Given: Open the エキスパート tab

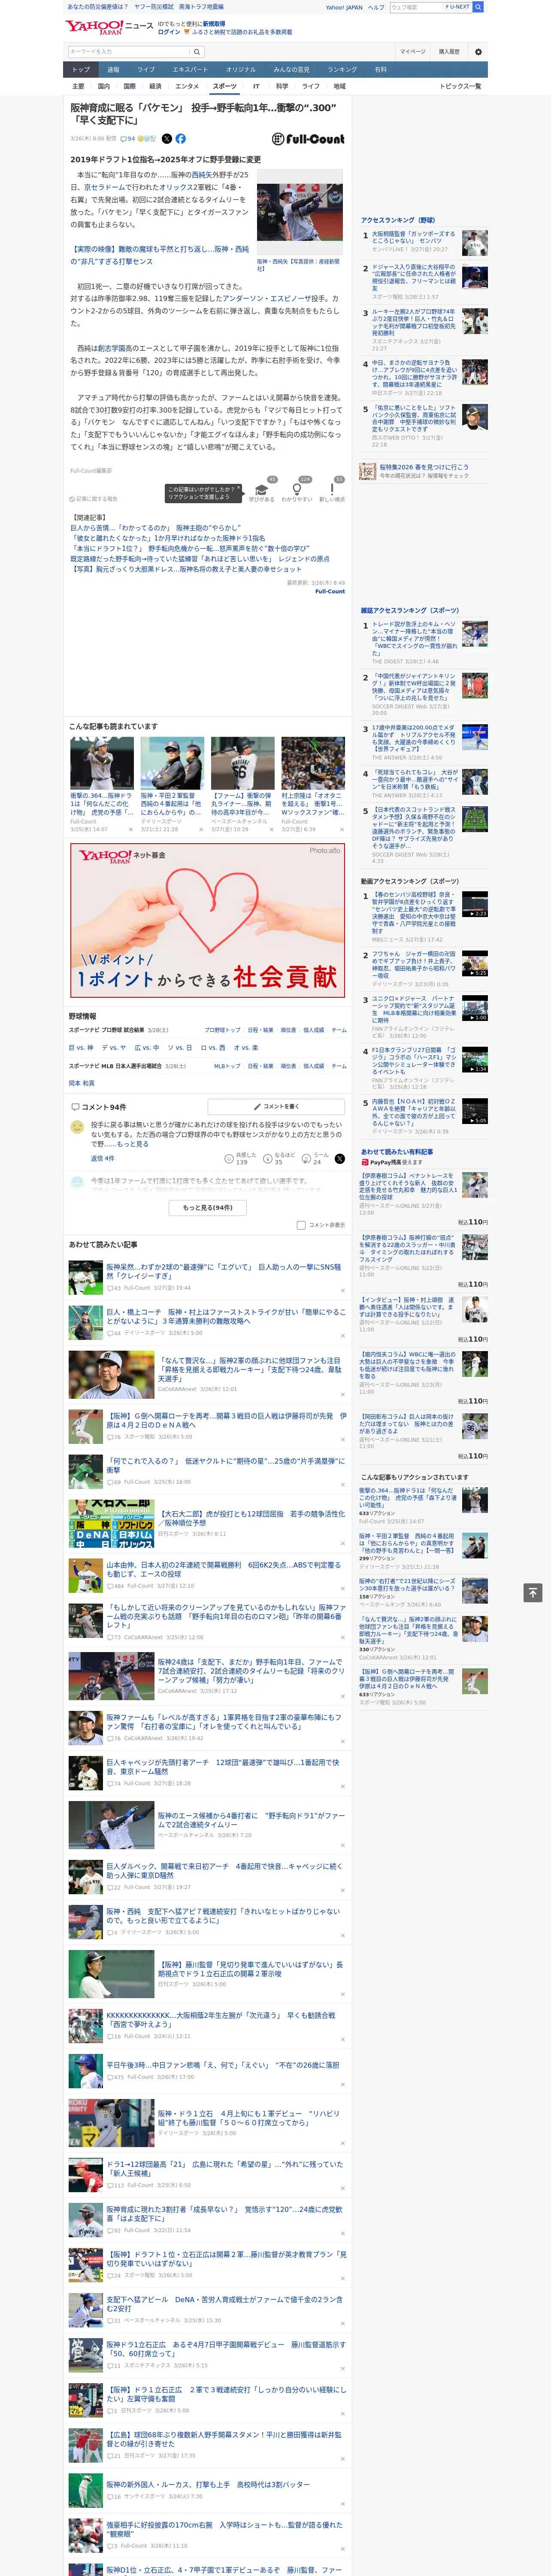Looking at the screenshot, I should (190, 69).
